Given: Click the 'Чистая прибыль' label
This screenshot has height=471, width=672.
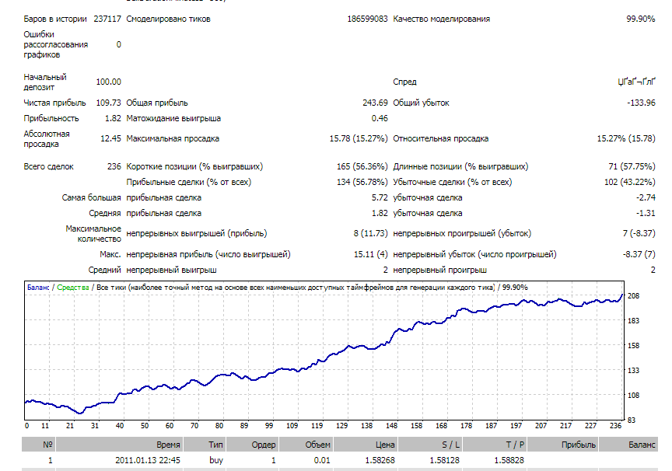Looking at the screenshot, I should click(x=54, y=103).
